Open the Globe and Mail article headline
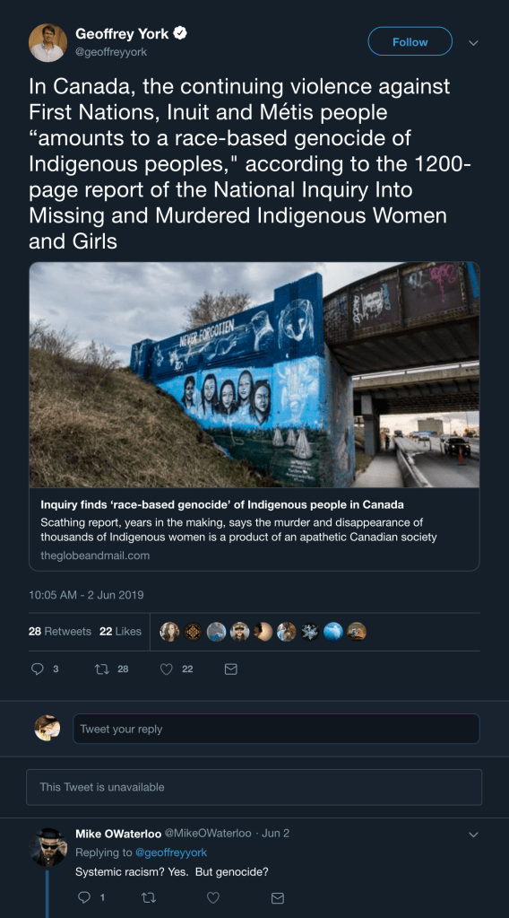The height and width of the screenshot is (918, 509). click(x=222, y=504)
